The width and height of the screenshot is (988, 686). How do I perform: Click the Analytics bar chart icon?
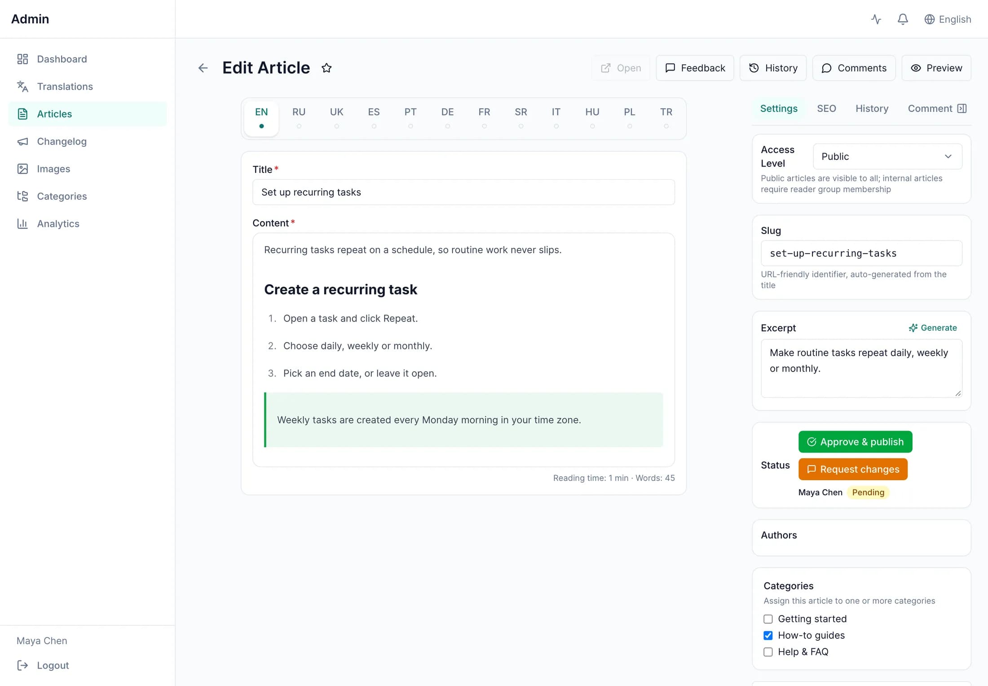(x=22, y=224)
